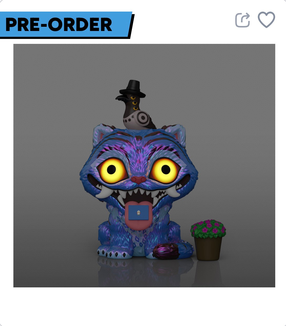Click the blue card on the cat's tongue
Screen dimensions: 286x326
click(x=138, y=212)
